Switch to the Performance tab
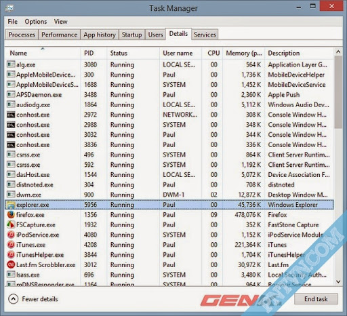 [x=60, y=35]
